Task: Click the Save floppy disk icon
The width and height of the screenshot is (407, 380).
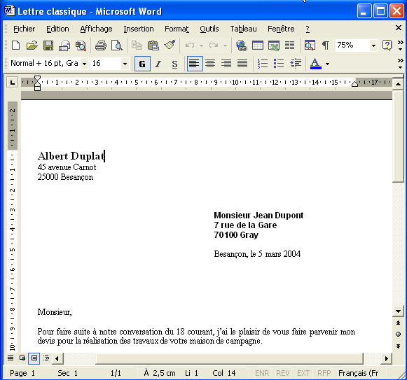Action: click(x=48, y=45)
